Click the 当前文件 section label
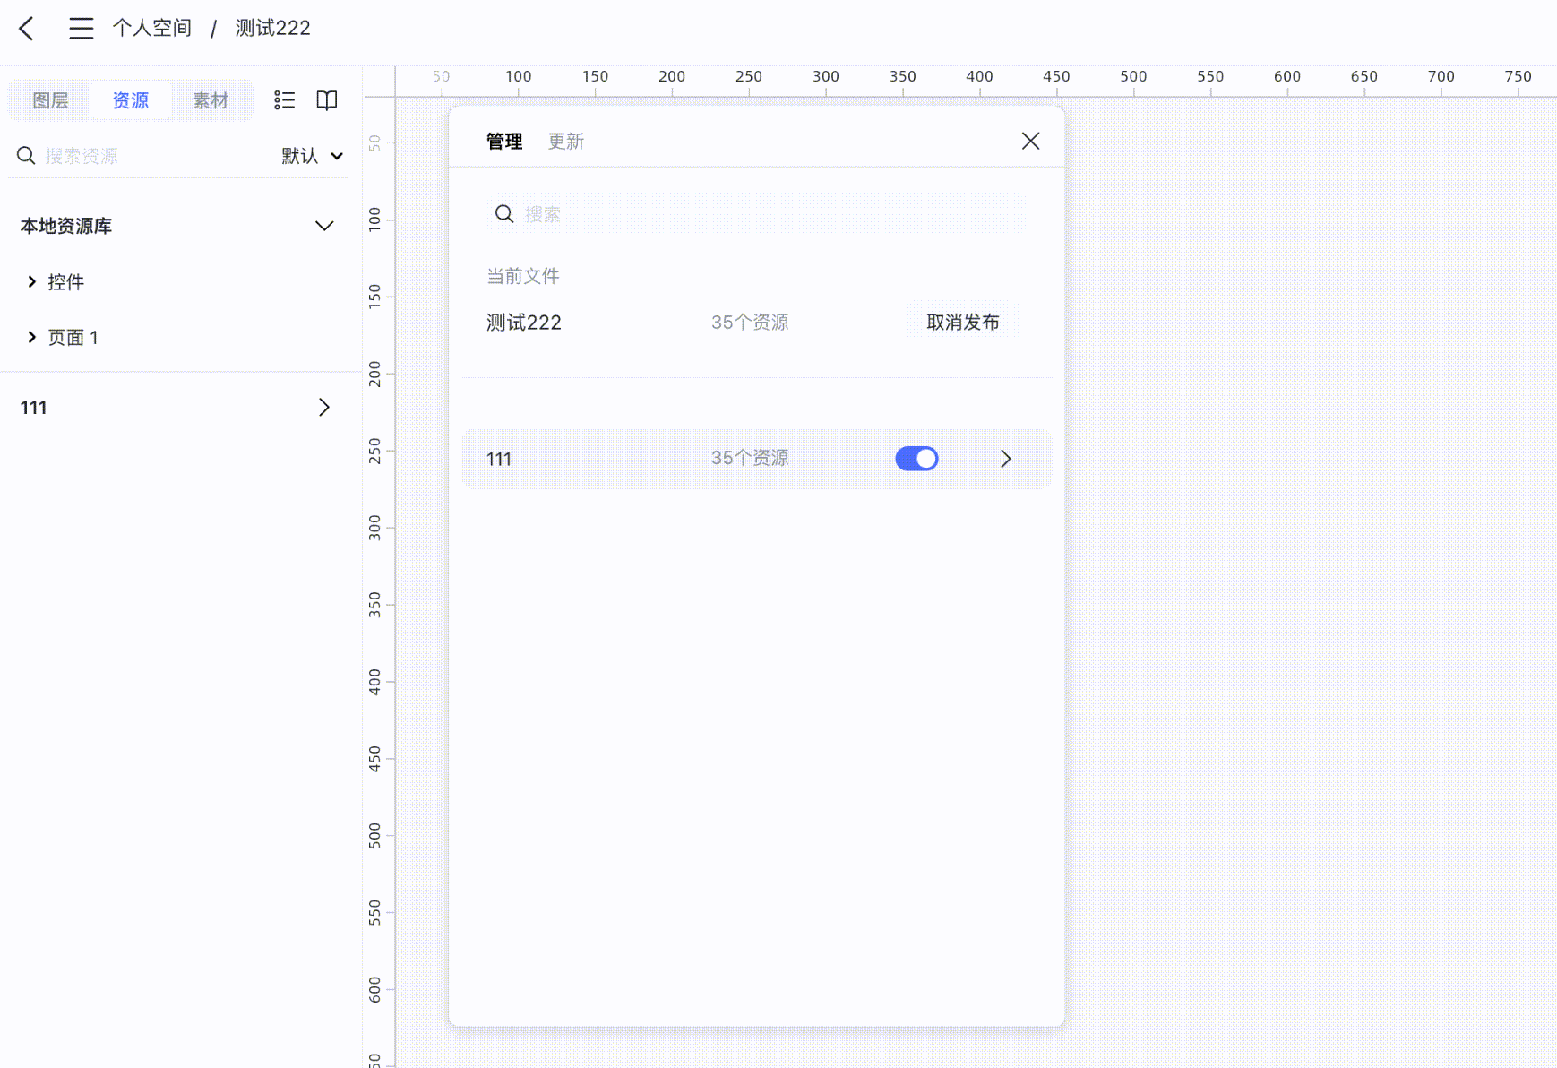 coord(523,276)
